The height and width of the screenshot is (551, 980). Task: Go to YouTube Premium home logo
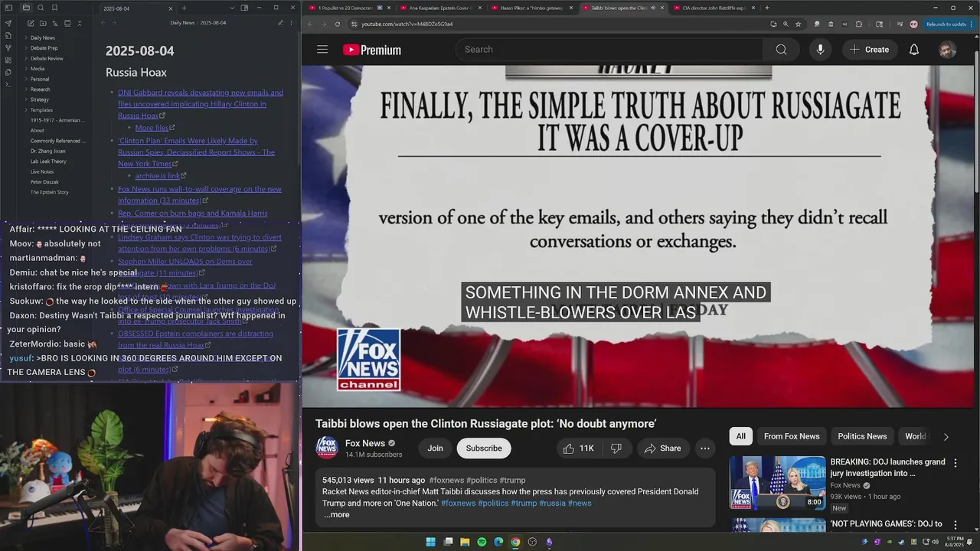pos(372,50)
